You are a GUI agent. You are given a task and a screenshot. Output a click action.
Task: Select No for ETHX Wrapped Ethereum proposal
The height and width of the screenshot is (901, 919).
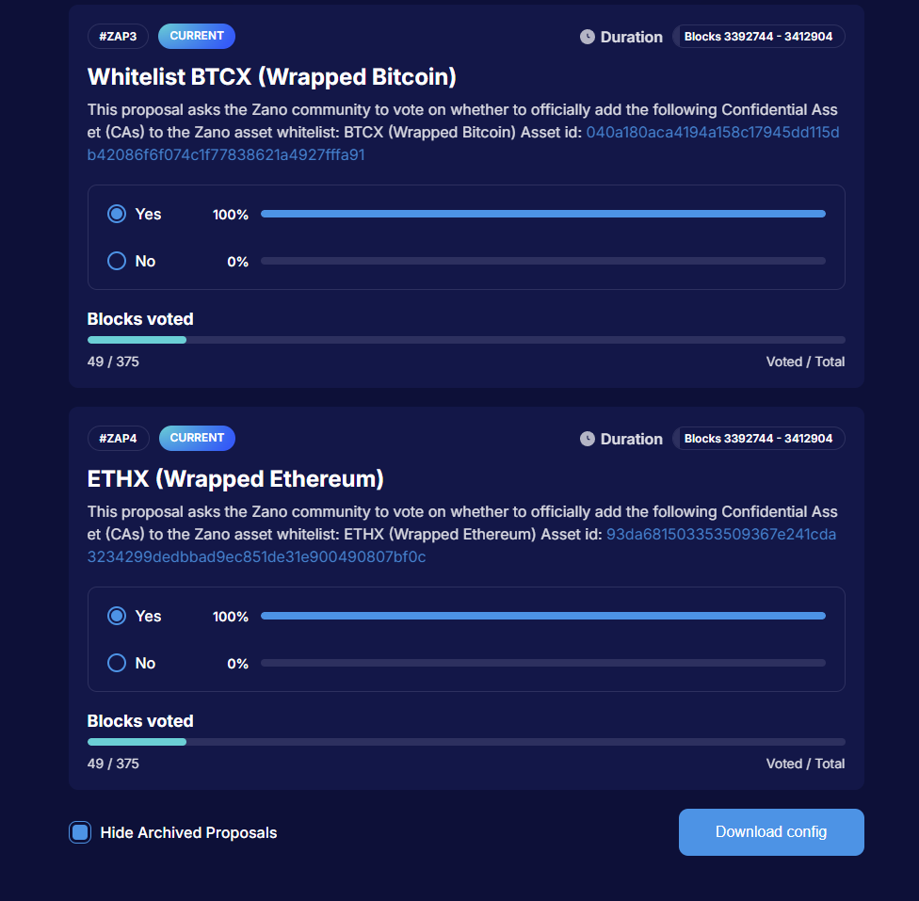pyautogui.click(x=117, y=663)
